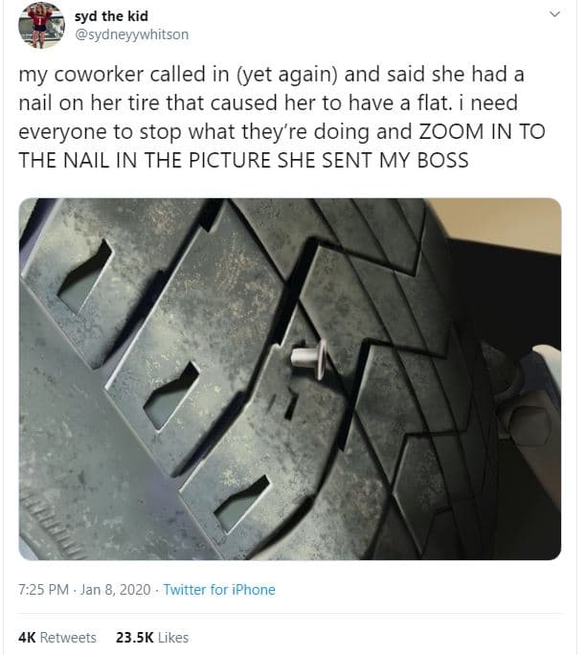The image size is (586, 655).
Task: Click the Jan 8, 2020 date
Action: (x=115, y=590)
